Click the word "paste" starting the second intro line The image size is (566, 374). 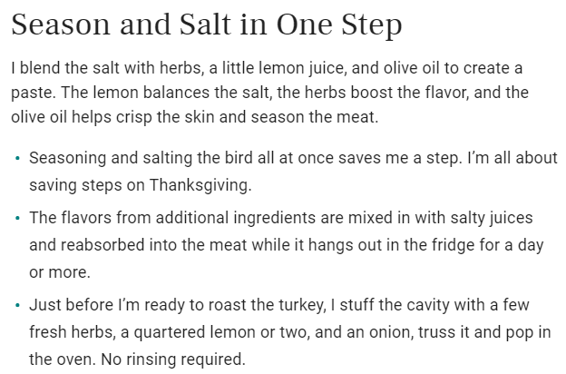[x=34, y=93]
